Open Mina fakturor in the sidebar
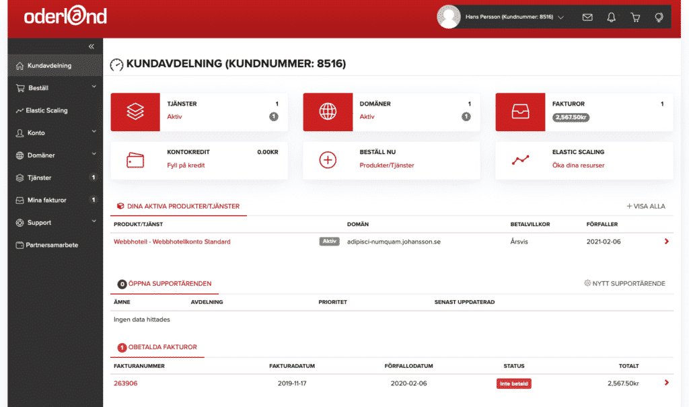This screenshot has width=689, height=407. pos(46,200)
